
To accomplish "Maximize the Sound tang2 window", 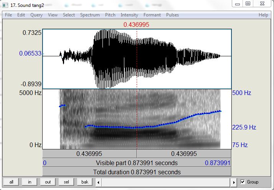I will (x=248, y=4).
